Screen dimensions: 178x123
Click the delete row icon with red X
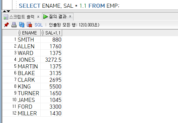30,25
